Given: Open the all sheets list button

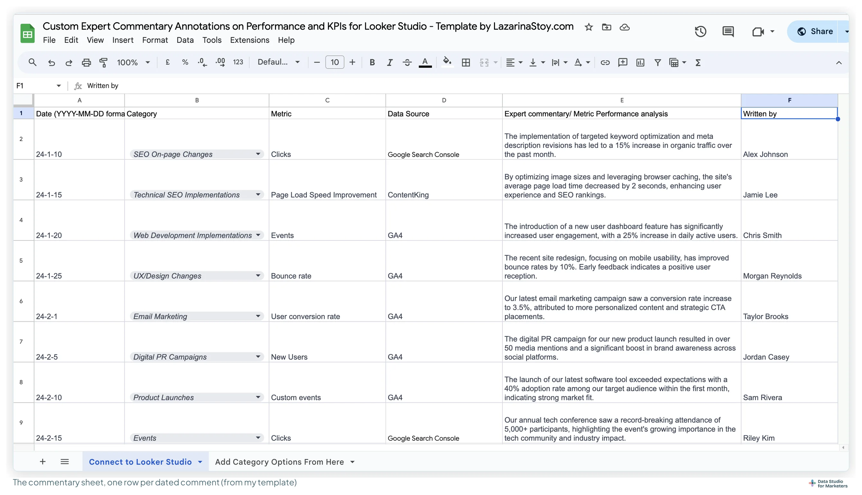Looking at the screenshot, I should point(65,461).
